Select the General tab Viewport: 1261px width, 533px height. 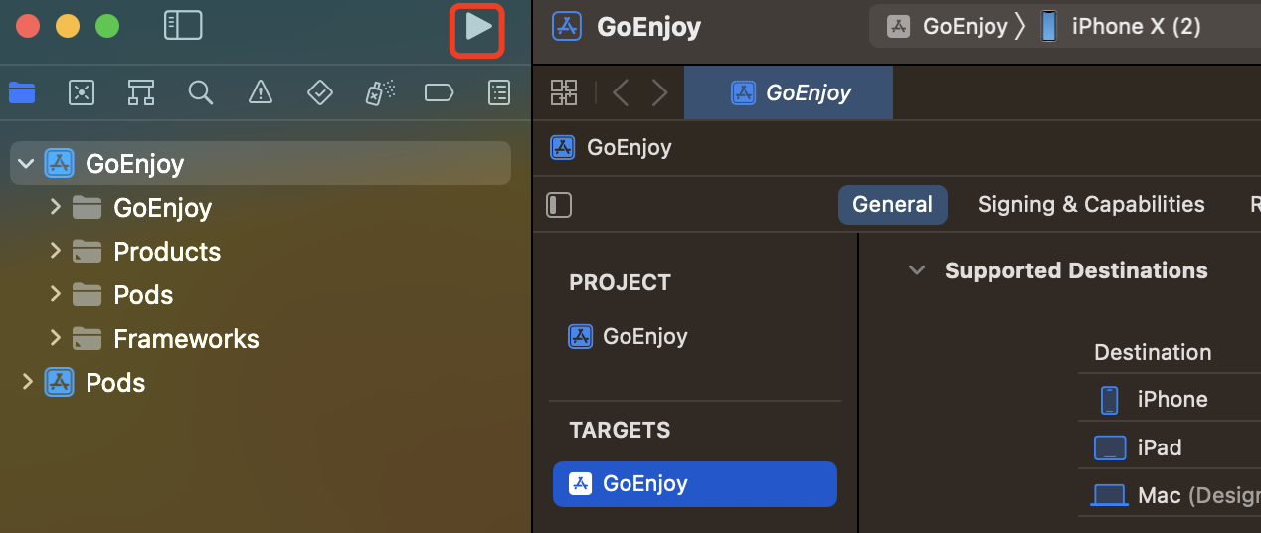pos(892,205)
